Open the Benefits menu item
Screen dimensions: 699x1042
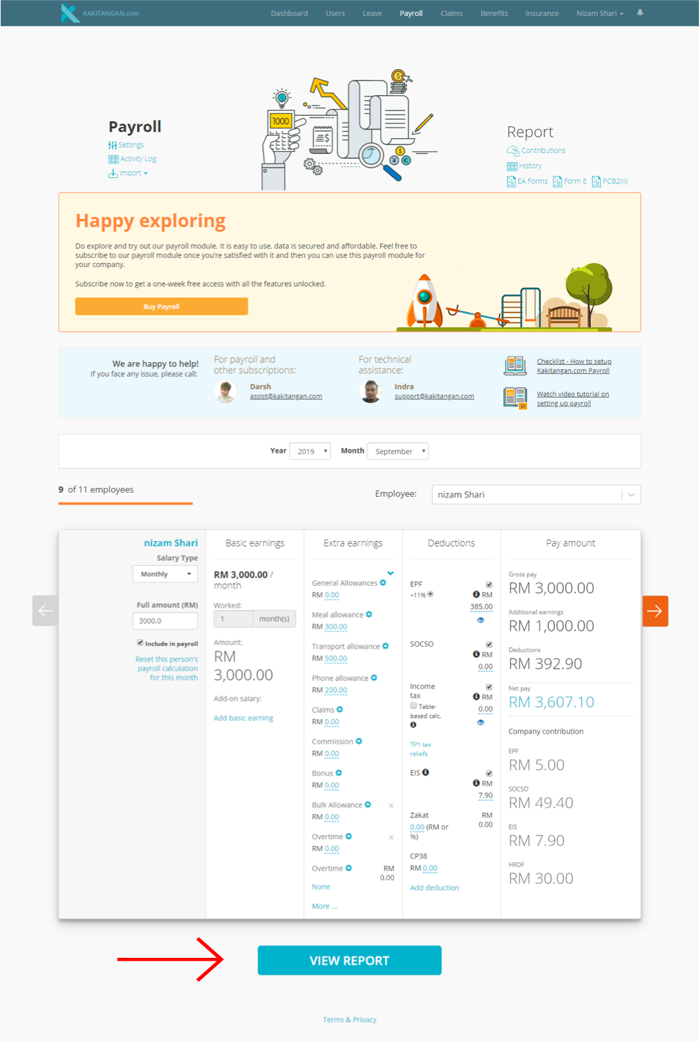[494, 13]
